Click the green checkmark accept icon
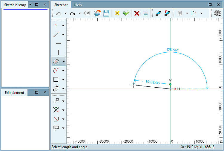224x151 pixels. [x=126, y=13]
